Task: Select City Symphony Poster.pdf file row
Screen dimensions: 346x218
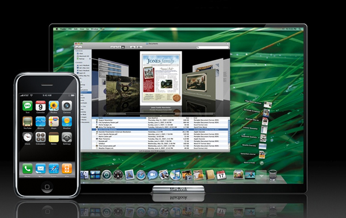Action: [160, 123]
